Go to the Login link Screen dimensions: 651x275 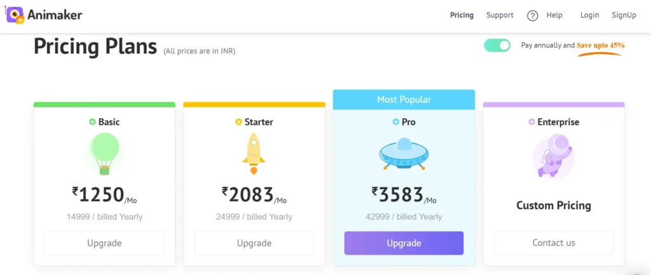pos(589,15)
